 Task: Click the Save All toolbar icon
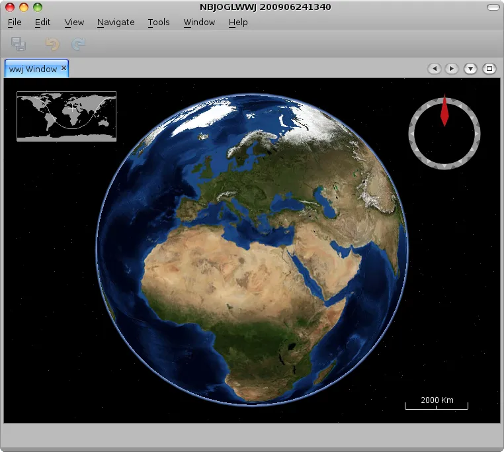point(19,44)
